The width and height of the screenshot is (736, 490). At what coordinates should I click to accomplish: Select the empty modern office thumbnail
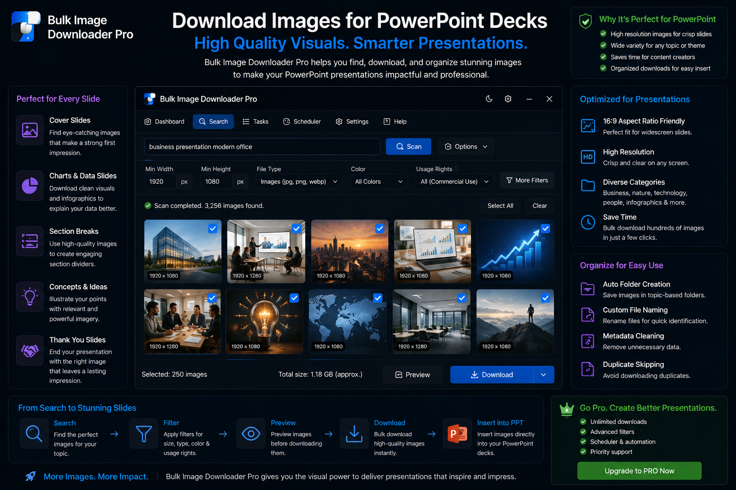[431, 322]
